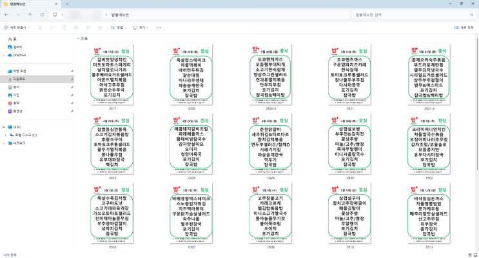Select 네트워크 in the sidebar
Image resolution: width=479 pixels, height=258 pixels.
(x=17, y=143)
